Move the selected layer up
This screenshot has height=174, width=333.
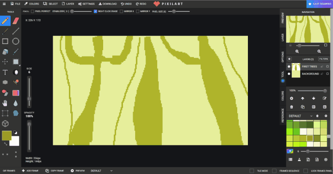pyautogui.click(x=302, y=99)
